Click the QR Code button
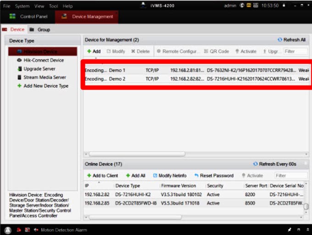Screen dimensions: 312x235 (217, 51)
